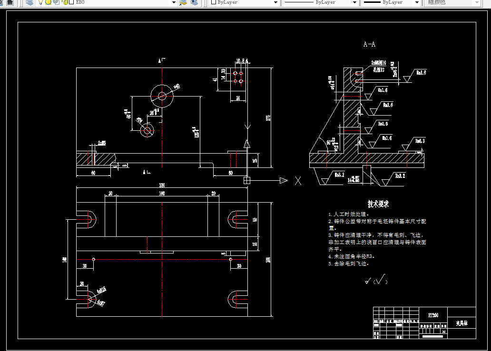
Task: Click the partially visible leftmost toolbar icon
Action: (x=1, y=2)
